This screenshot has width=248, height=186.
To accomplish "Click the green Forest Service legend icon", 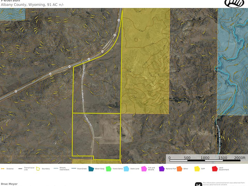I will point(109,169).
